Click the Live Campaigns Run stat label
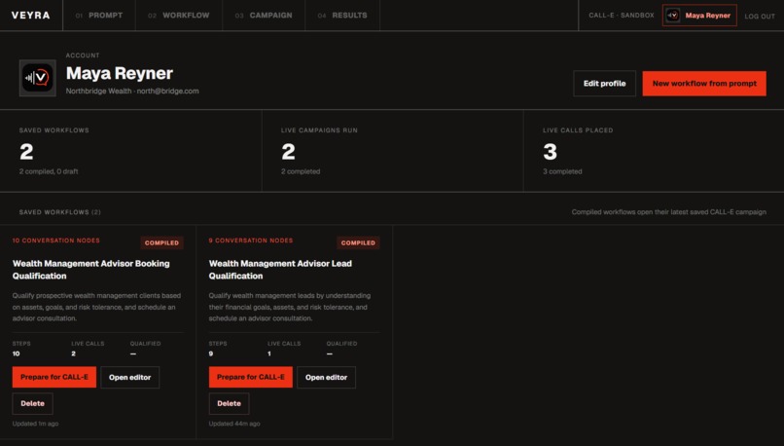This screenshot has width=784, height=446. tap(319, 130)
